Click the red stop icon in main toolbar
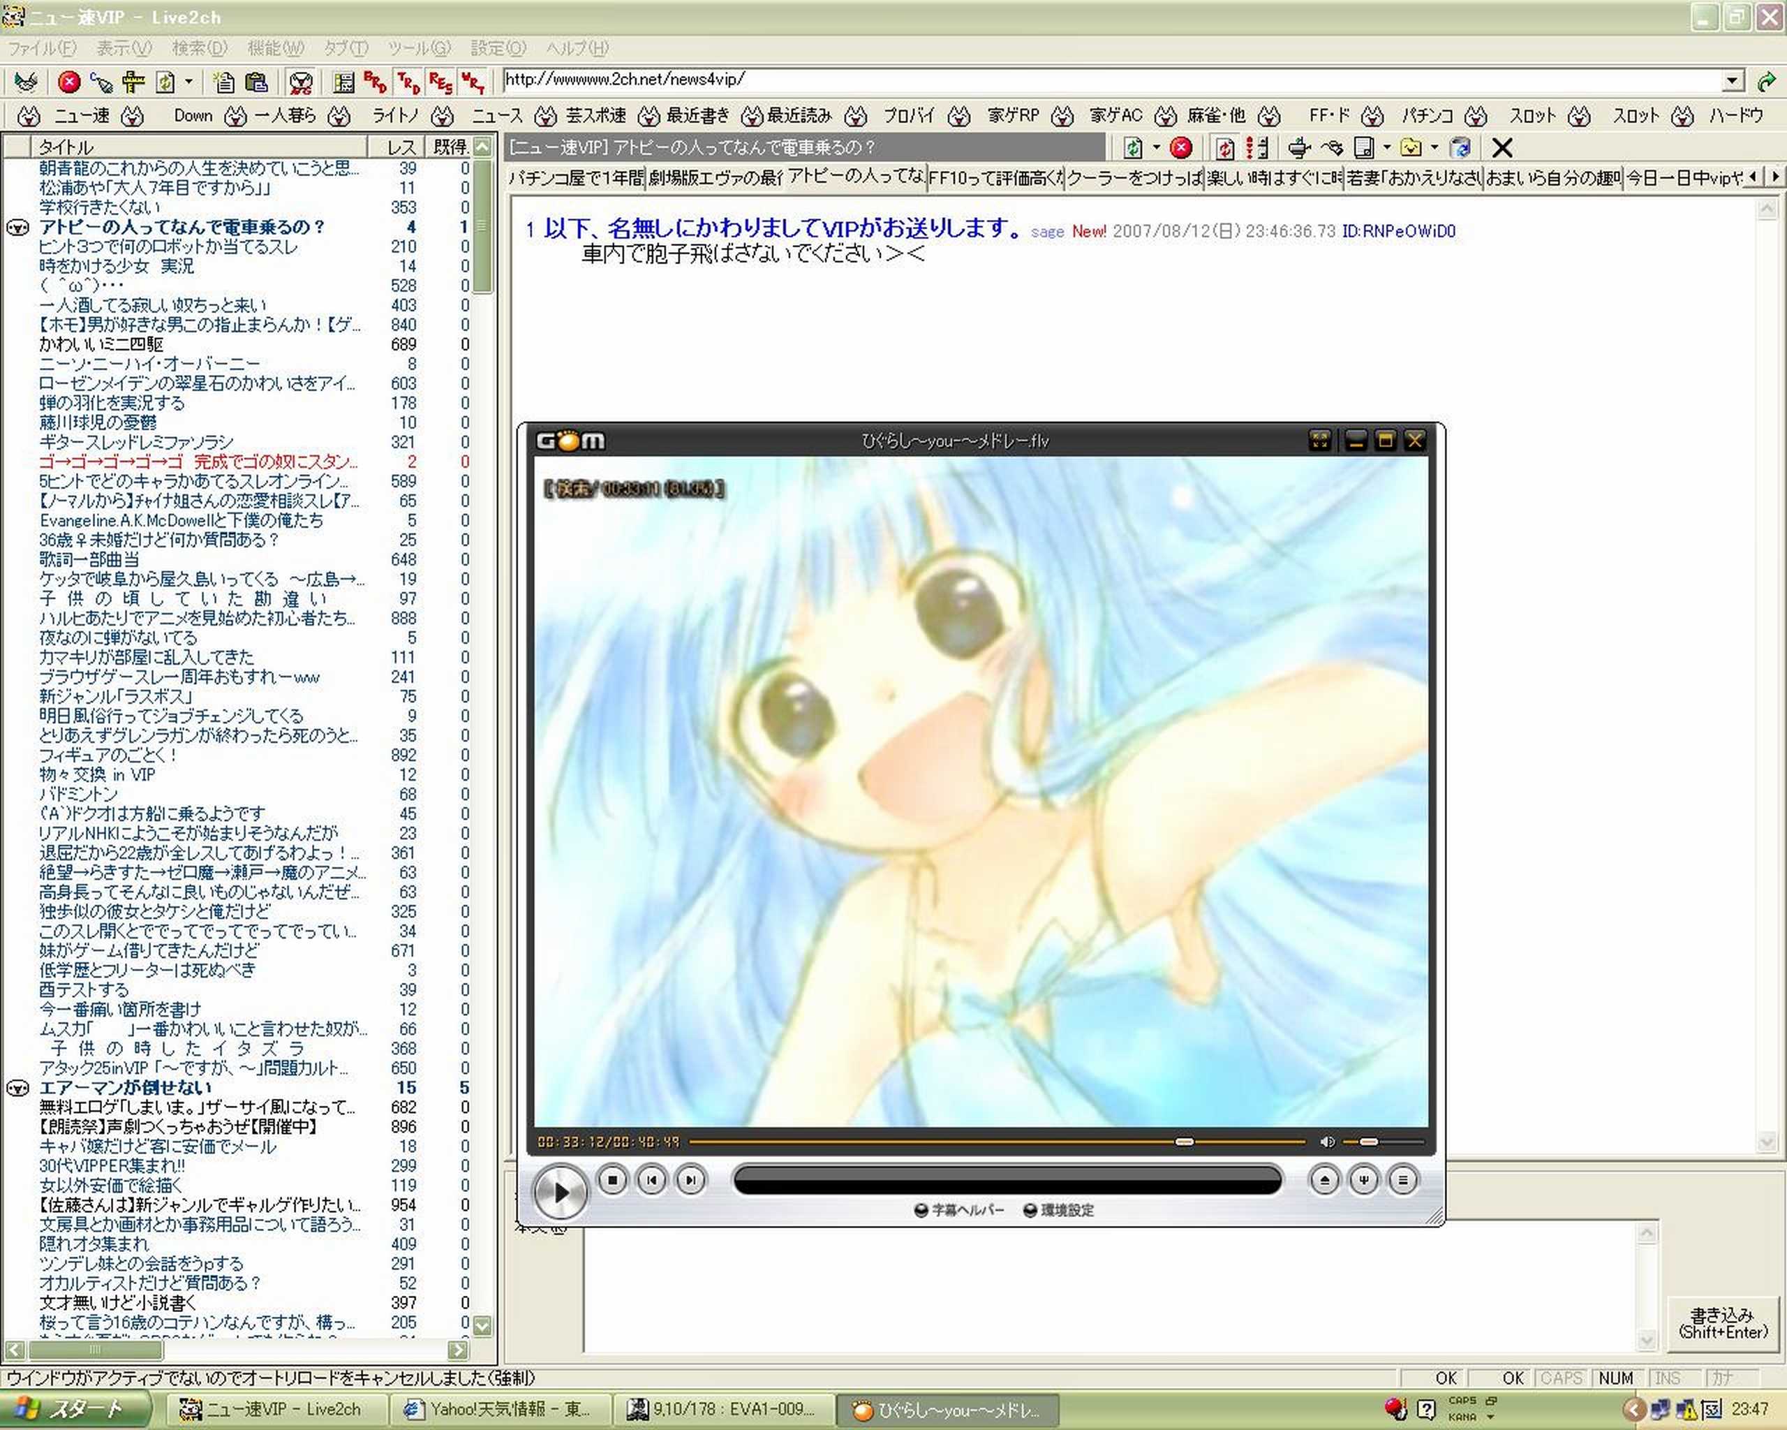The image size is (1787, 1430). [x=69, y=81]
